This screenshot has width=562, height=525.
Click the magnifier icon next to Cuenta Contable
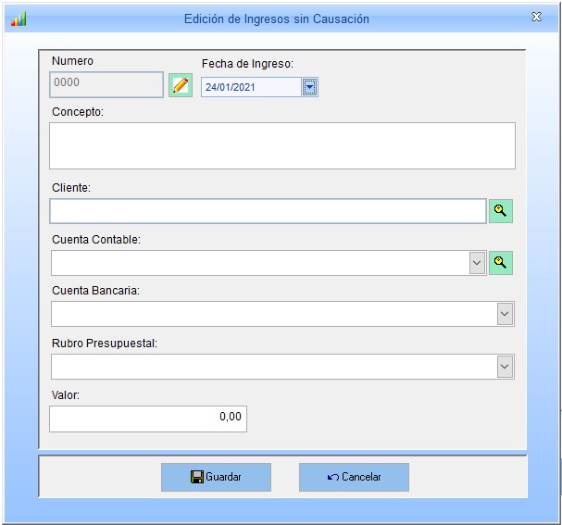coord(500,263)
